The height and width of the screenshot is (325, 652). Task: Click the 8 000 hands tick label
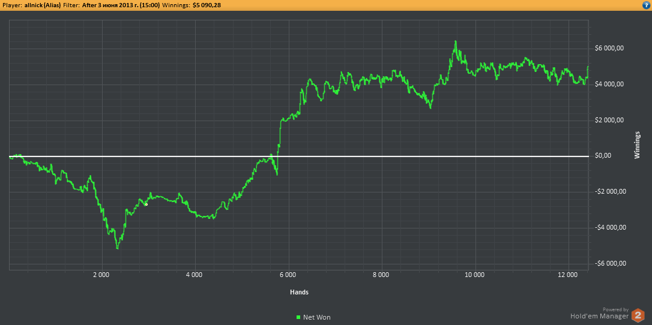(381, 275)
